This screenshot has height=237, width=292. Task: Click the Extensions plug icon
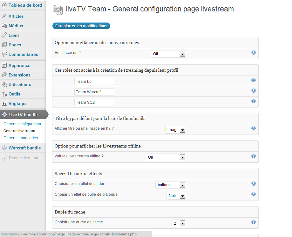click(4, 75)
